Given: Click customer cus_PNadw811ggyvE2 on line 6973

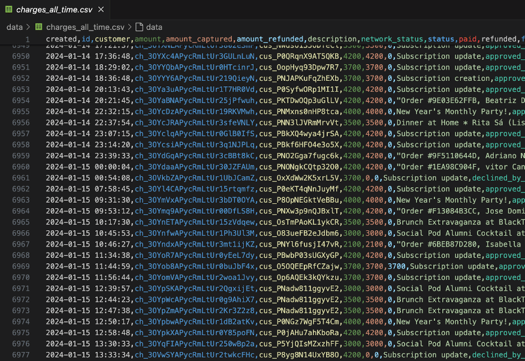Looking at the screenshot, I should pos(299,311).
